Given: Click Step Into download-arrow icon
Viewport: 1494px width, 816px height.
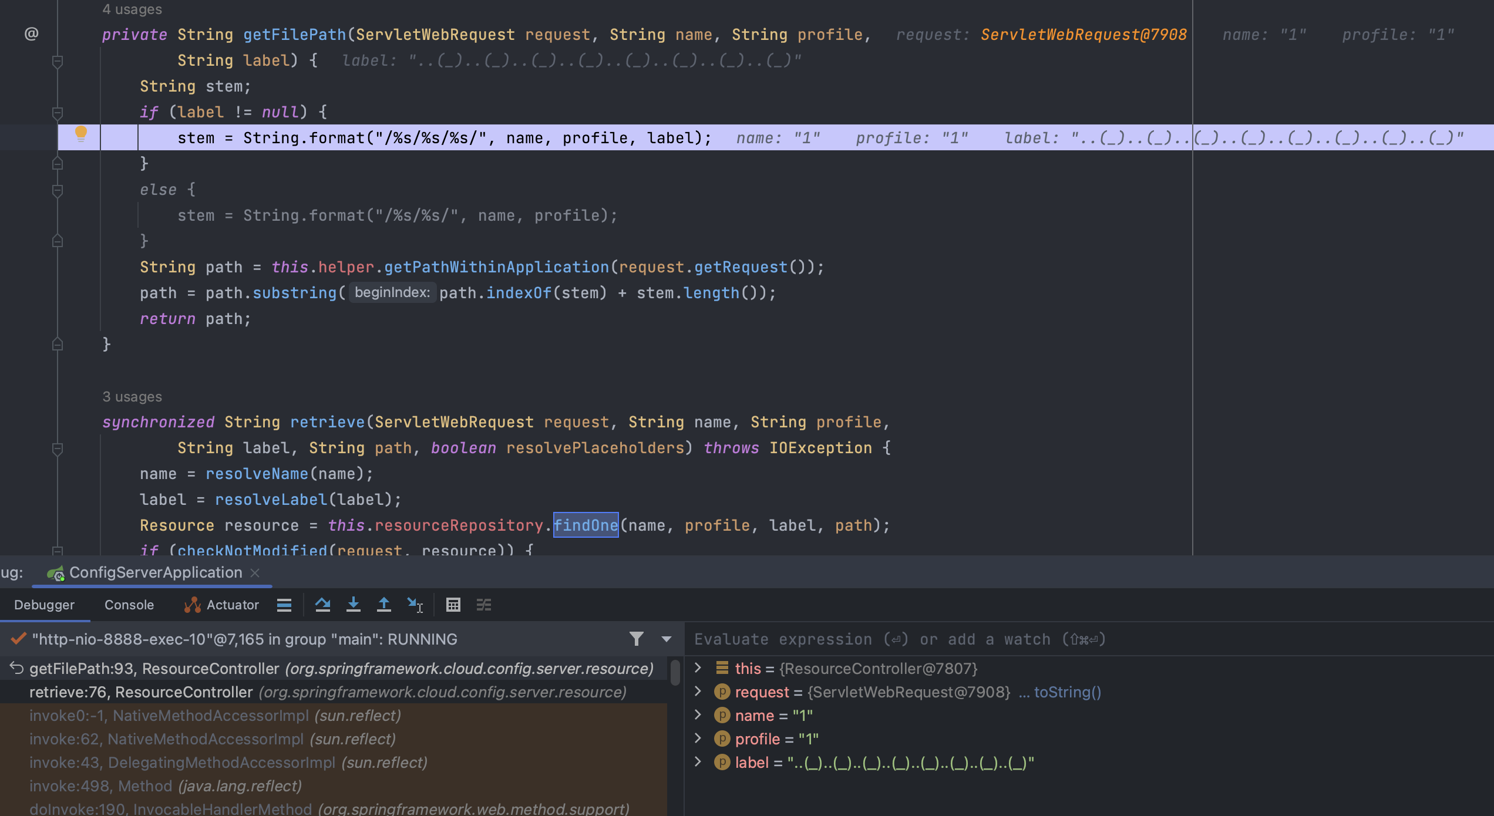Looking at the screenshot, I should tap(353, 605).
